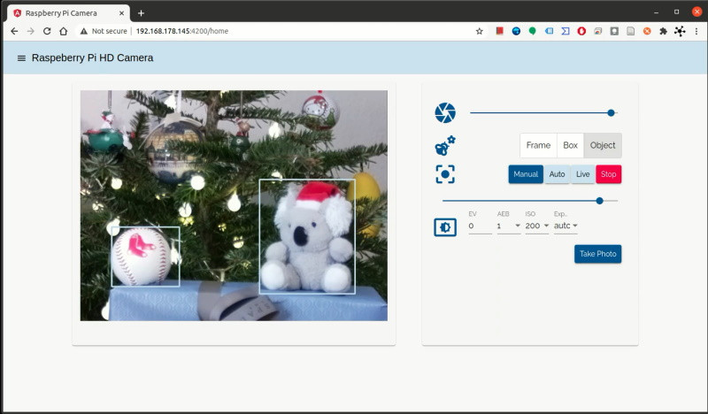The height and width of the screenshot is (414, 708).
Task: Expand the Exposure mode auto dropdown
Action: coord(566,226)
